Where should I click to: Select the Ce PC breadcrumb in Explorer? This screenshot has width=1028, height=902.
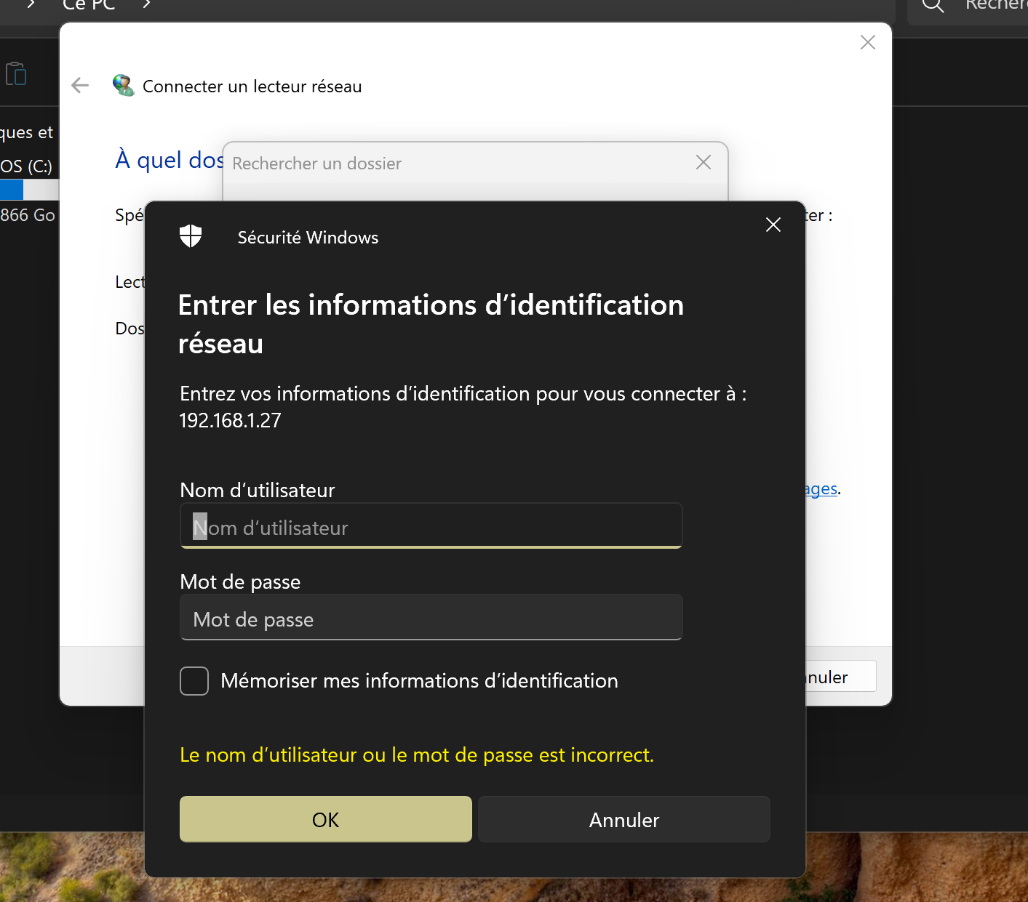(89, 5)
